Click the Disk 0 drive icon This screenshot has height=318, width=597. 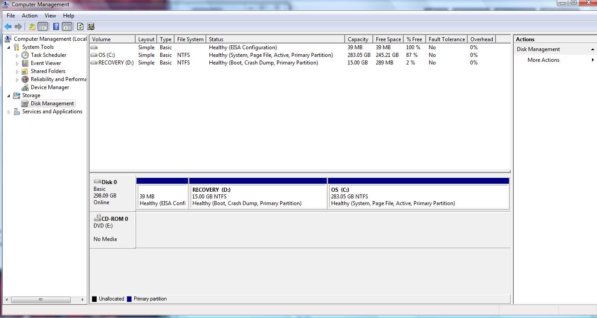point(97,181)
